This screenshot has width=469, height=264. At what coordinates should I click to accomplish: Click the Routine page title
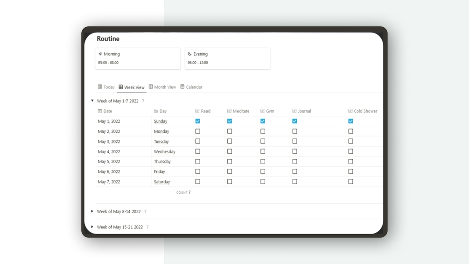coord(108,39)
